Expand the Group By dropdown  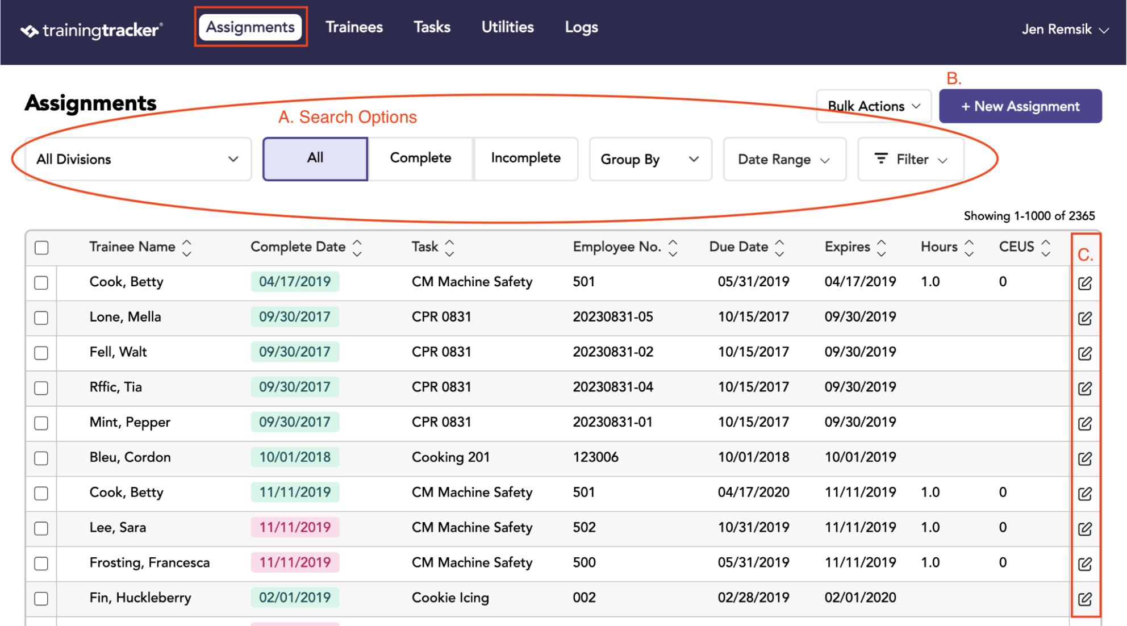pos(650,159)
